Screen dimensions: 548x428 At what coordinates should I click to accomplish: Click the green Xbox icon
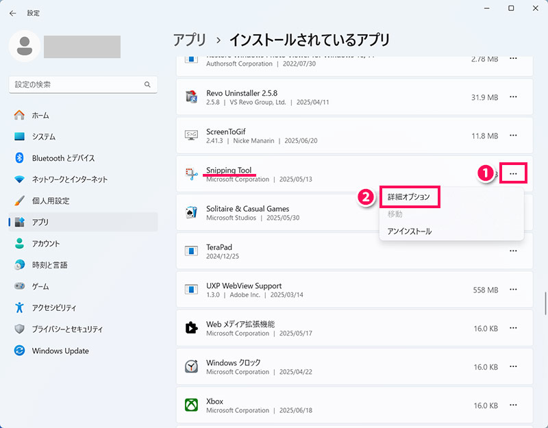191,405
